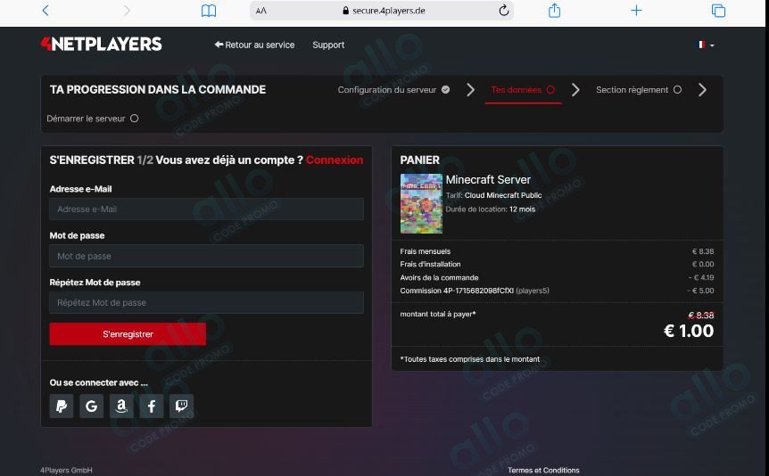The image size is (769, 476).
Task: Click the Minecraft Server box thumbnail
Action: click(x=421, y=203)
